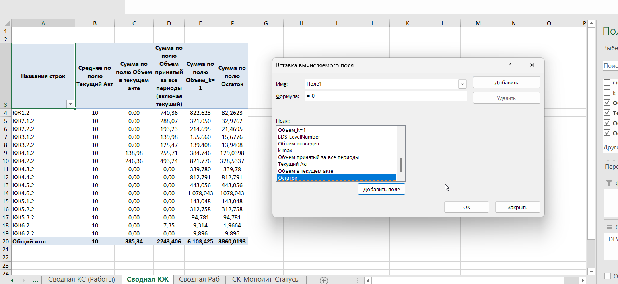Uncheck the bold Т field checkbox

click(607, 113)
